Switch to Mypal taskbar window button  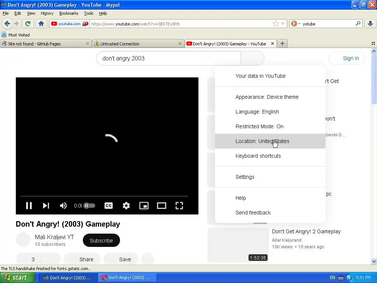point(68,278)
